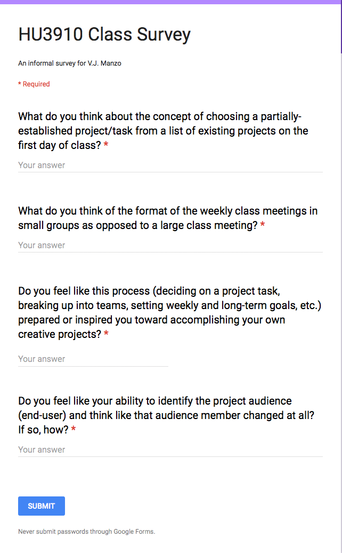Image resolution: width=342 pixels, height=553 pixels.
Task: Click the question about choosing a partially-established project
Action: click(163, 131)
